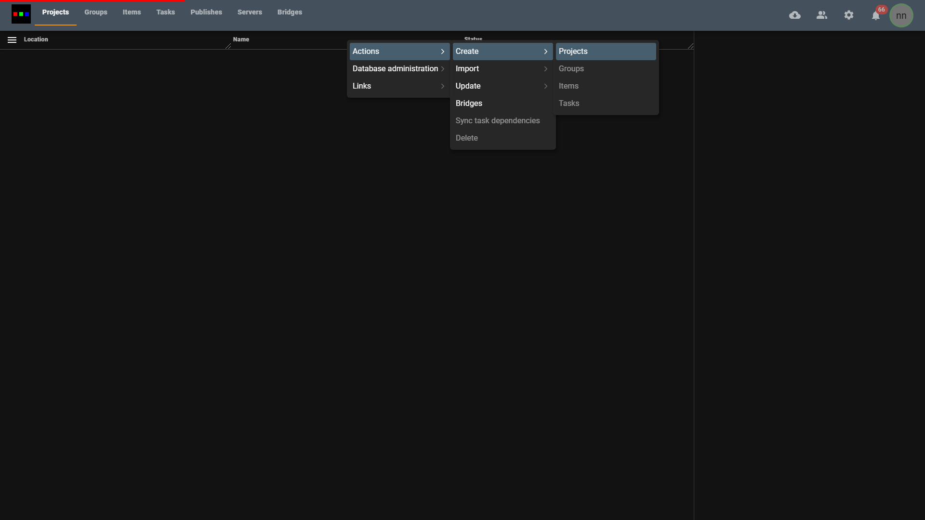The height and width of the screenshot is (520, 925).
Task: Open the Servers navigation tab
Action: (x=250, y=12)
